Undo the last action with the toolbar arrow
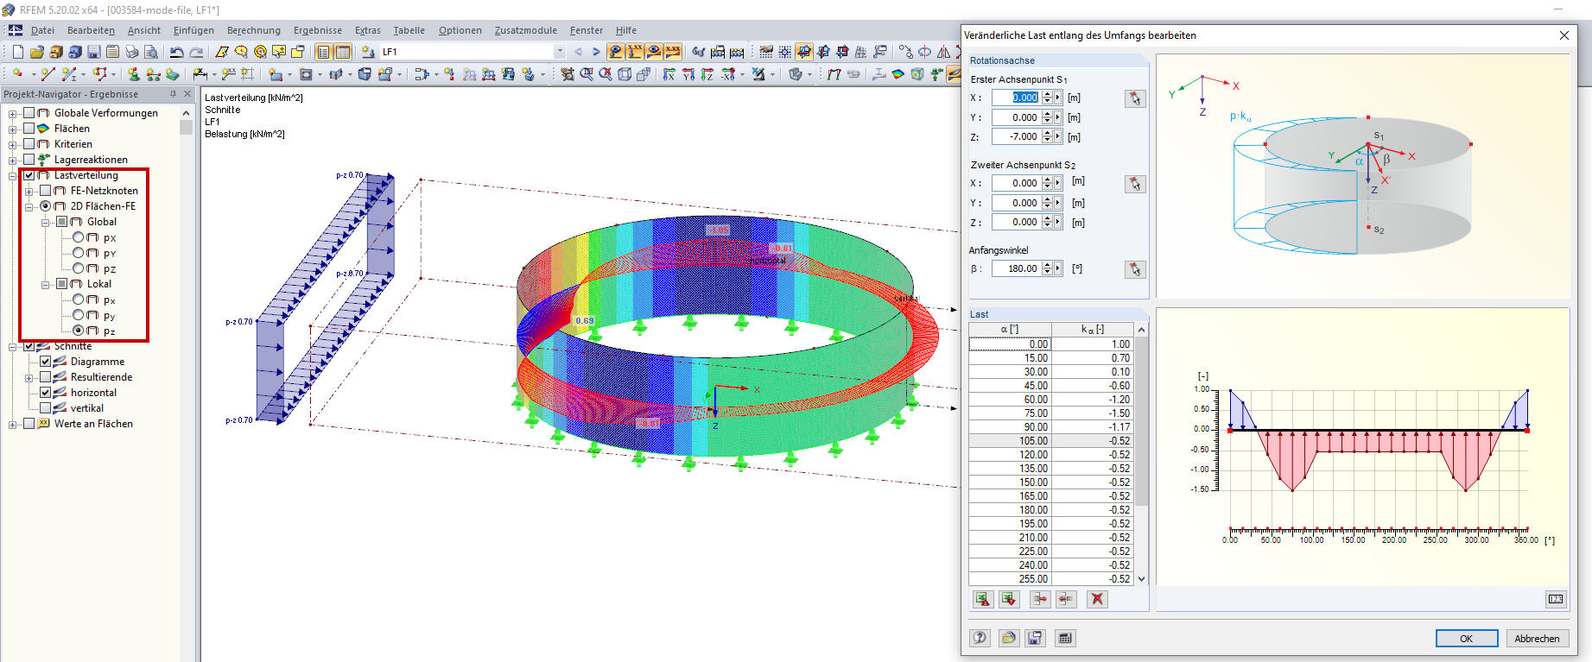 177,52
